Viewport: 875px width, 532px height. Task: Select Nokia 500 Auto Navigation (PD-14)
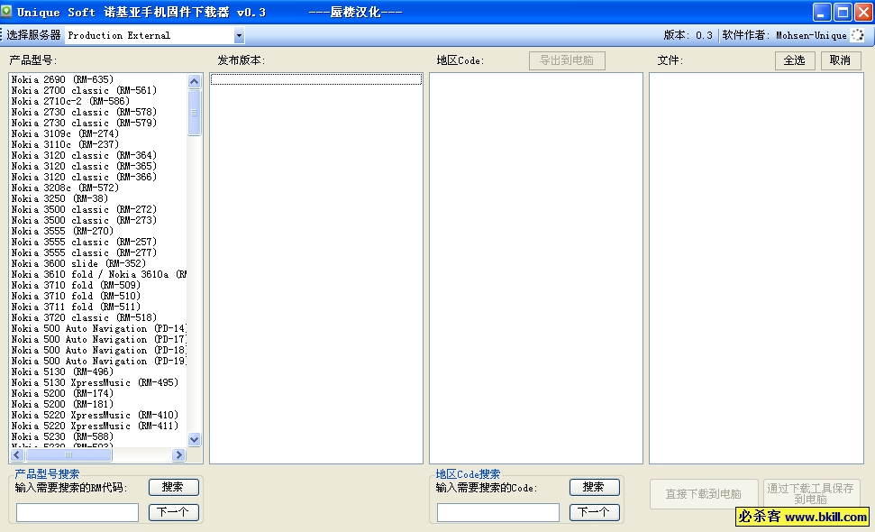coord(99,329)
